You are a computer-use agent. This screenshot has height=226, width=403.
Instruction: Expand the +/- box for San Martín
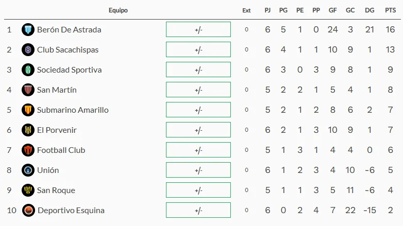pos(198,90)
